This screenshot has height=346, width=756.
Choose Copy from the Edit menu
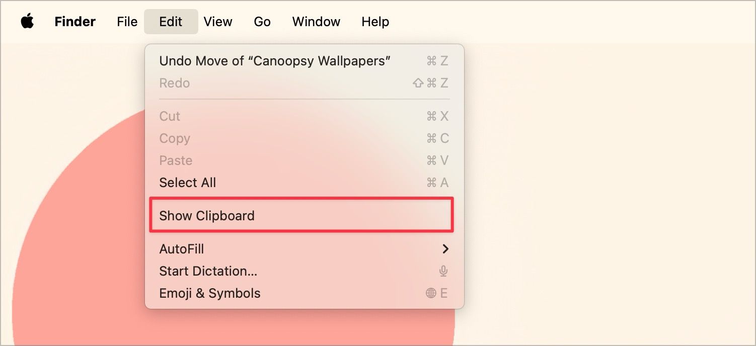pos(175,138)
